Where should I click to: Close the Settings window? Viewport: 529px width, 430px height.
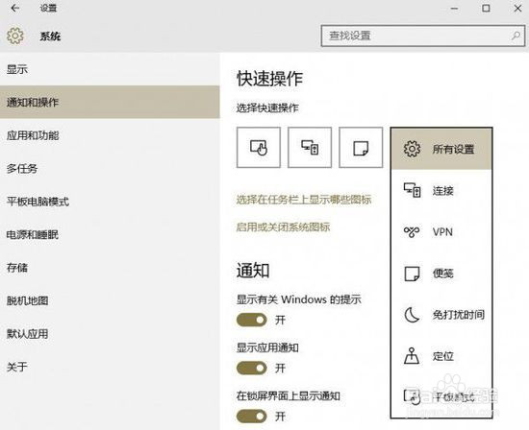pos(517,8)
